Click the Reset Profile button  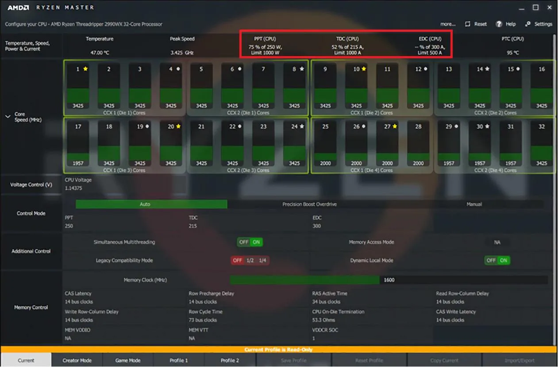pos(369,360)
